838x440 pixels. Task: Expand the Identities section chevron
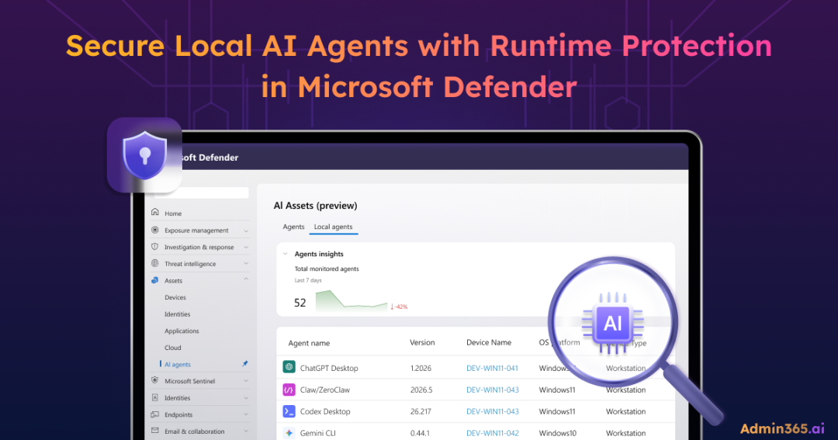(246, 398)
